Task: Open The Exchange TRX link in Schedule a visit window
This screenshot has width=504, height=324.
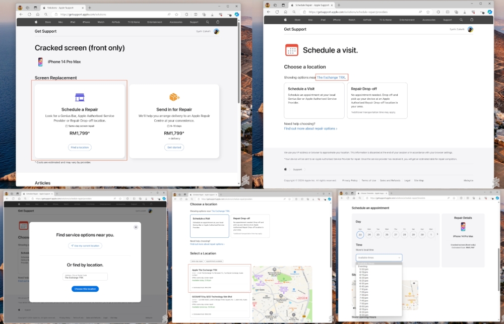Action: pyautogui.click(x=331, y=78)
